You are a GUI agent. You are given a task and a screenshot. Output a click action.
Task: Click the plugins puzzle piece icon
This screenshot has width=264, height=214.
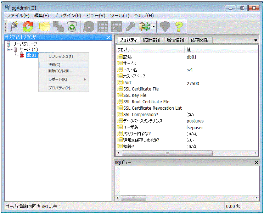(144, 27)
